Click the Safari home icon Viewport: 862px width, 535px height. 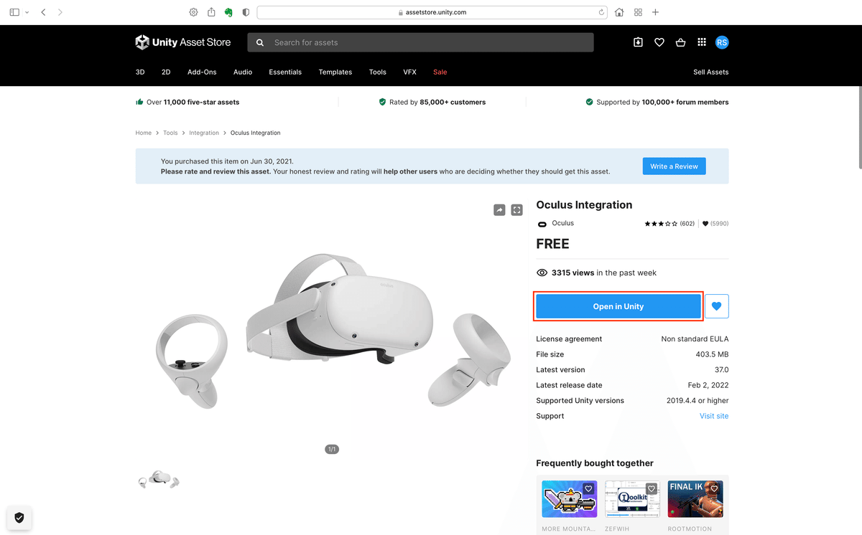pyautogui.click(x=619, y=12)
